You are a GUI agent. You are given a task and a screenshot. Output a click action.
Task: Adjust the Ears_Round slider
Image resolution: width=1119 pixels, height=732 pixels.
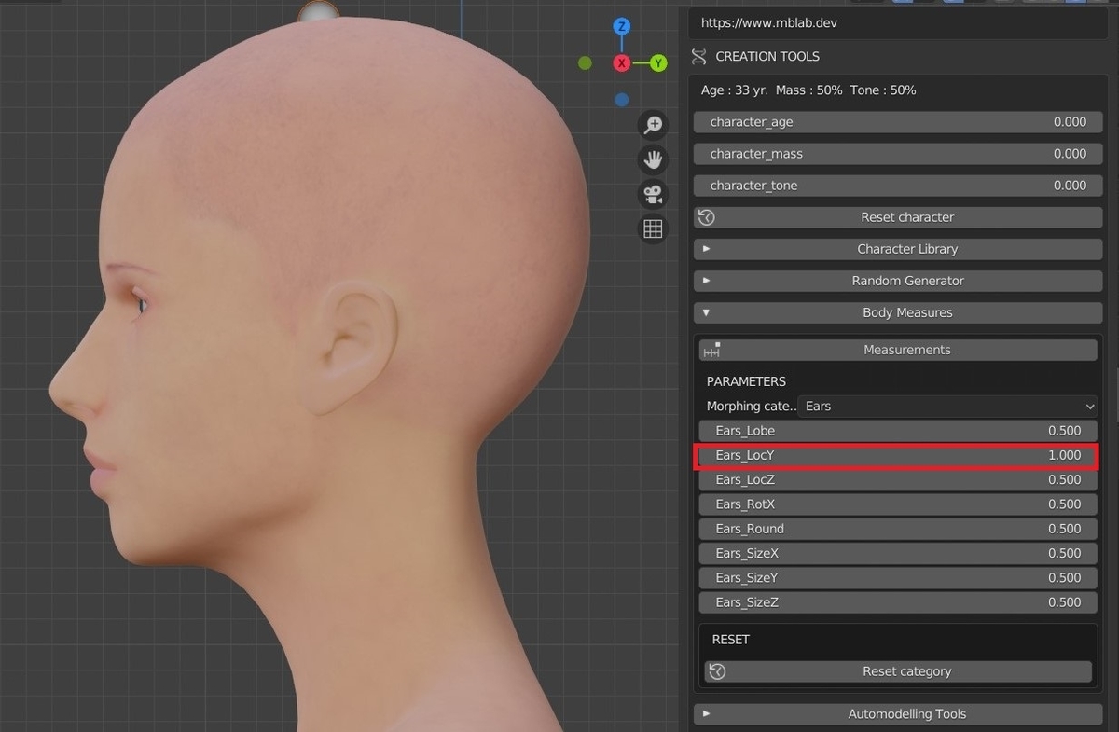pyautogui.click(x=898, y=529)
